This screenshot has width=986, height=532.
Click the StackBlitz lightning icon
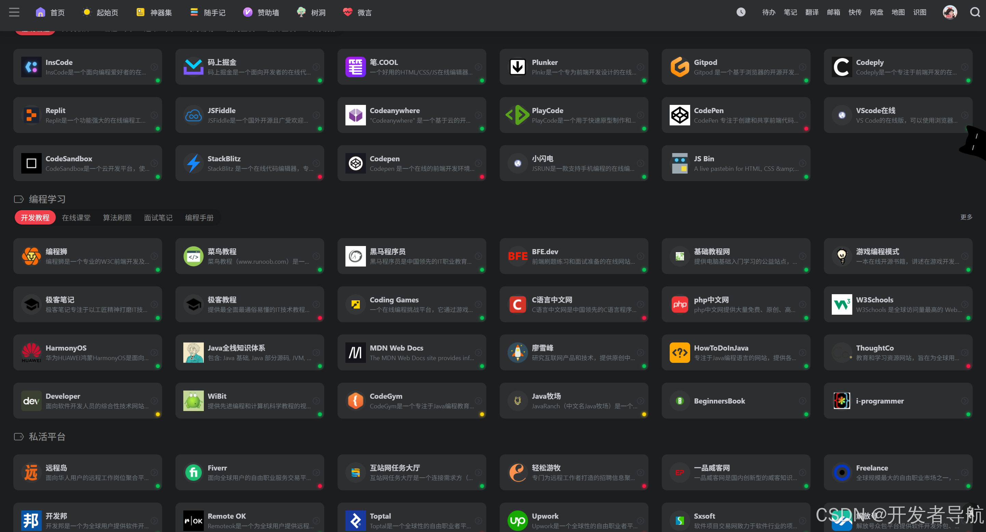193,163
